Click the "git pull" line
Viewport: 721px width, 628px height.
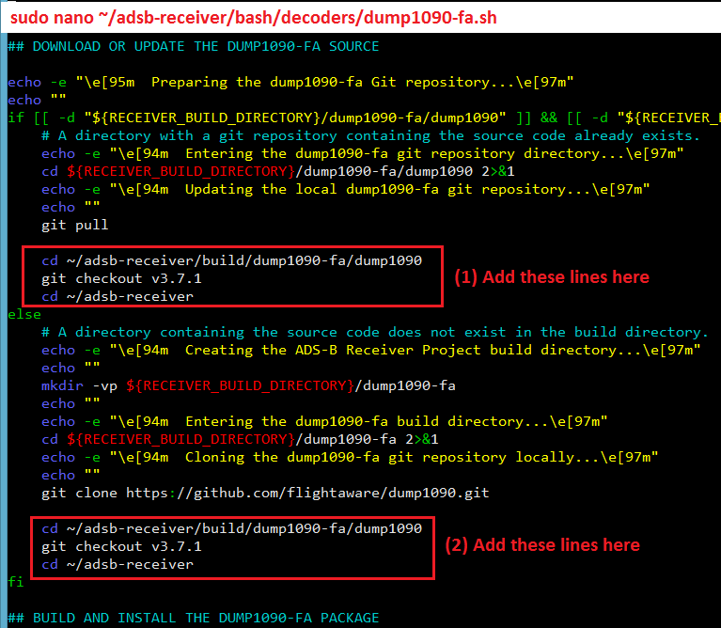[75, 226]
